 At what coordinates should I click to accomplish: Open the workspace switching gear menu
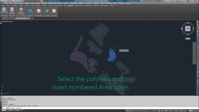(171, 111)
